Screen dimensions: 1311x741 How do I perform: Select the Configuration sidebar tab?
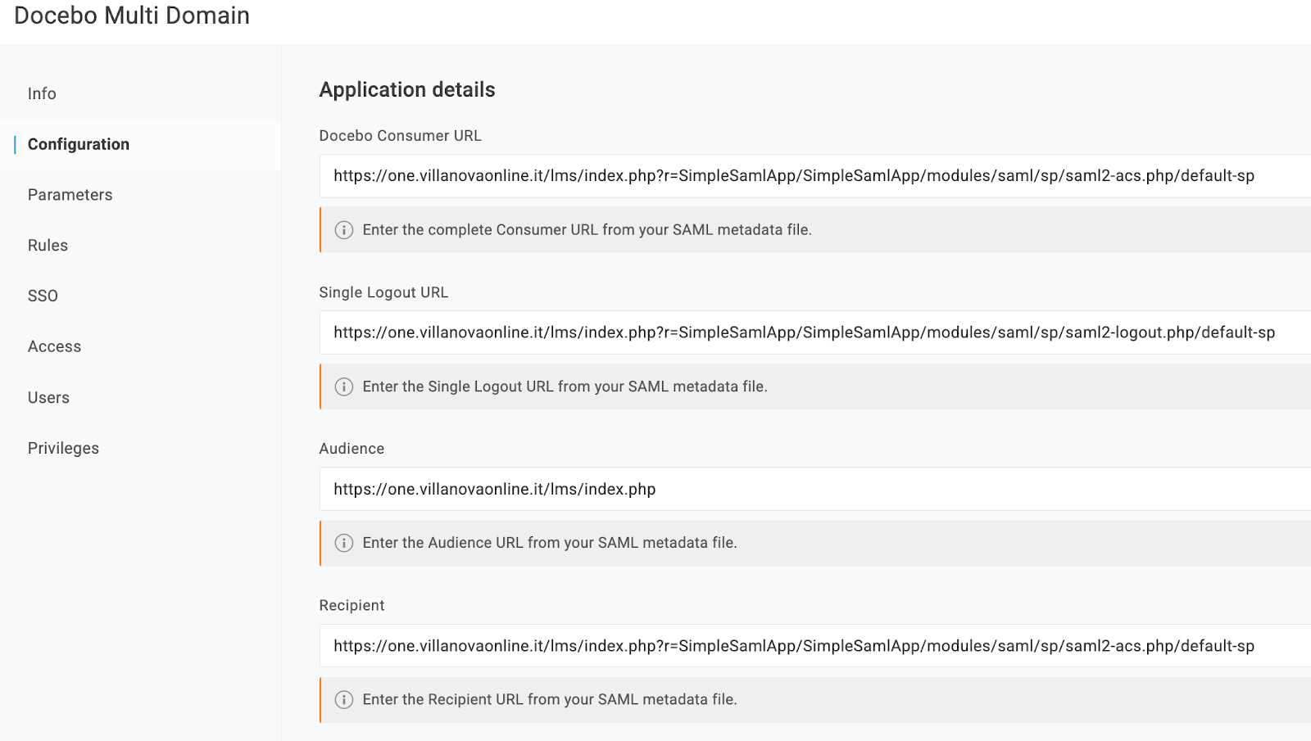point(79,144)
